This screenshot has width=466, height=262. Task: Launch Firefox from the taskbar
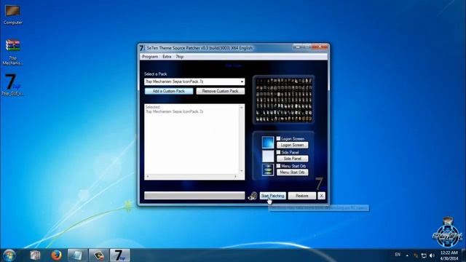pyautogui.click(x=56, y=255)
